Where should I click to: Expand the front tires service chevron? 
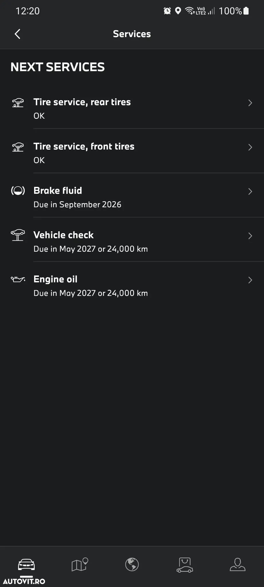tap(250, 147)
